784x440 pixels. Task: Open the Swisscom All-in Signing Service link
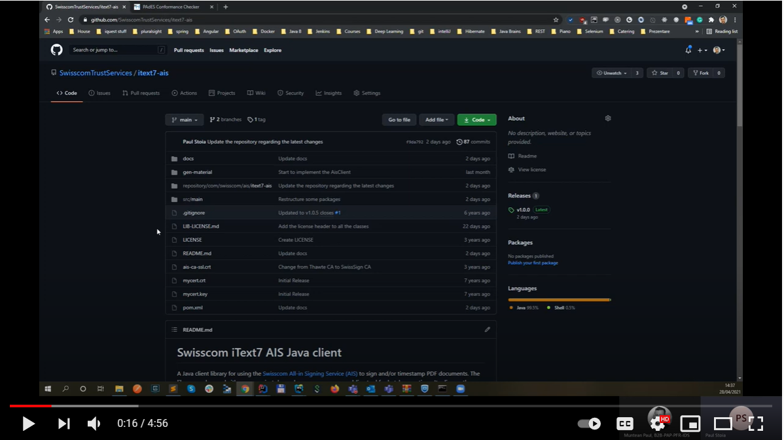(310, 373)
